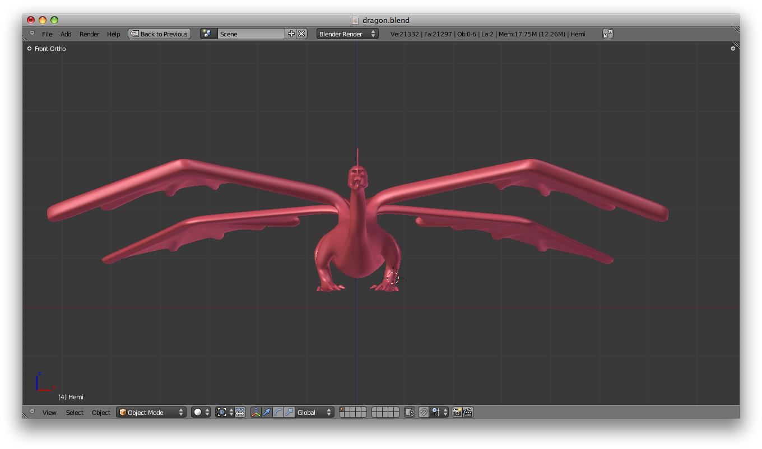Open the Select menu

(x=74, y=412)
